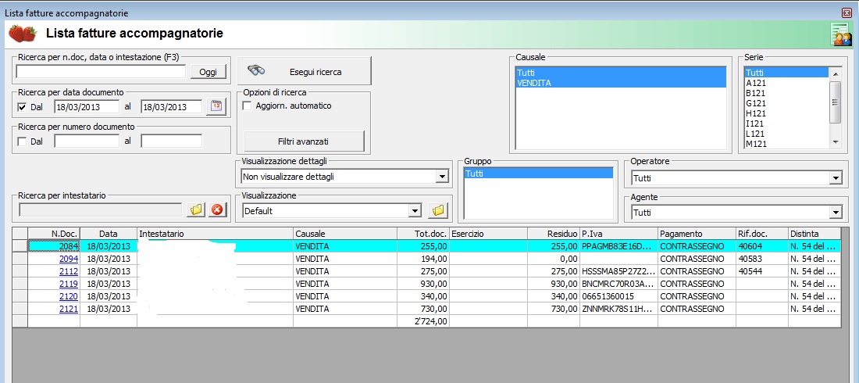
Task: Sort by Pagamento column header
Action: click(697, 234)
